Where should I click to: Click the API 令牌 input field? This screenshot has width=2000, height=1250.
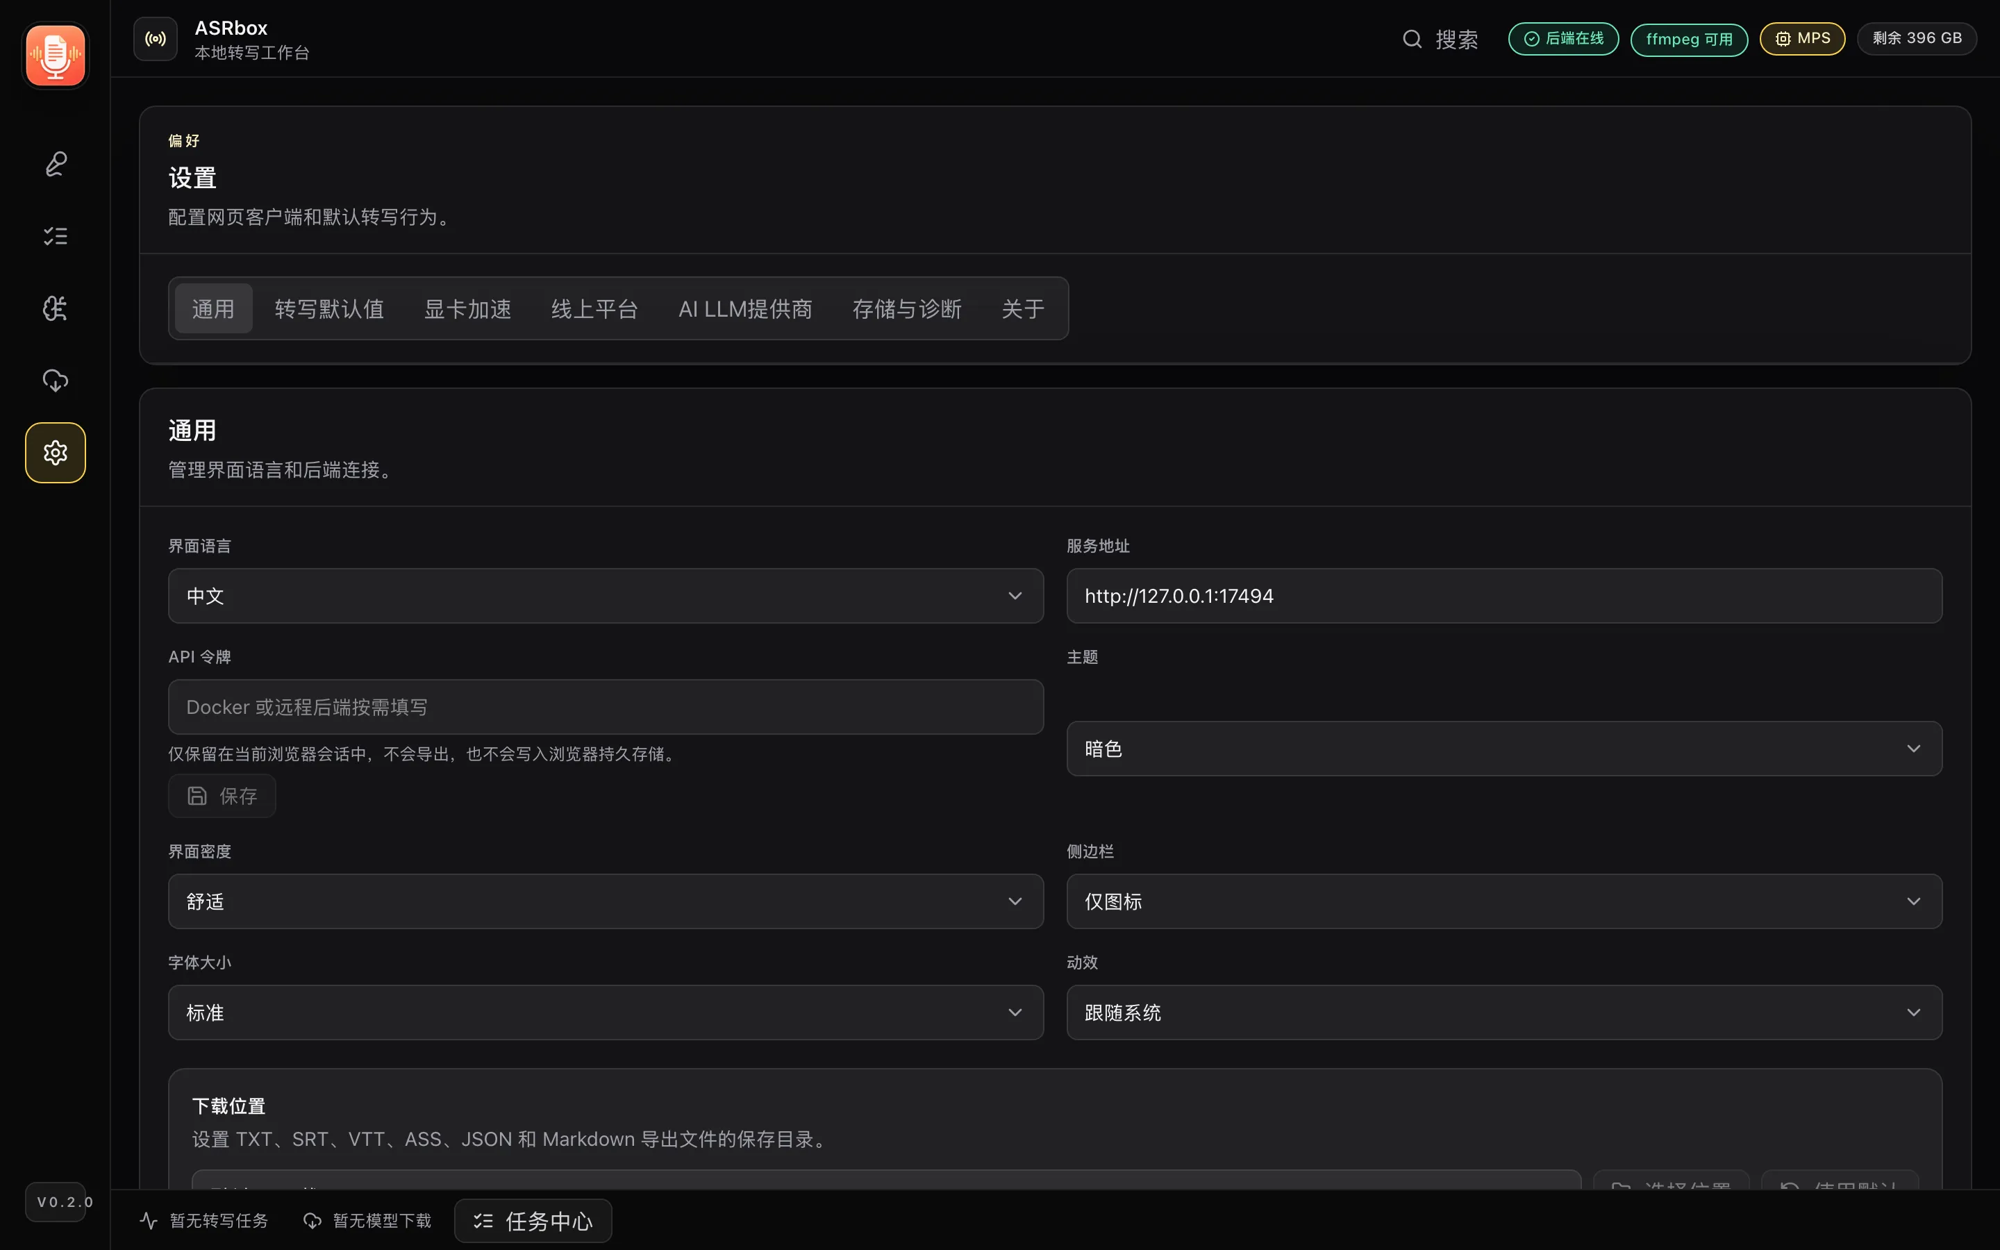(606, 707)
